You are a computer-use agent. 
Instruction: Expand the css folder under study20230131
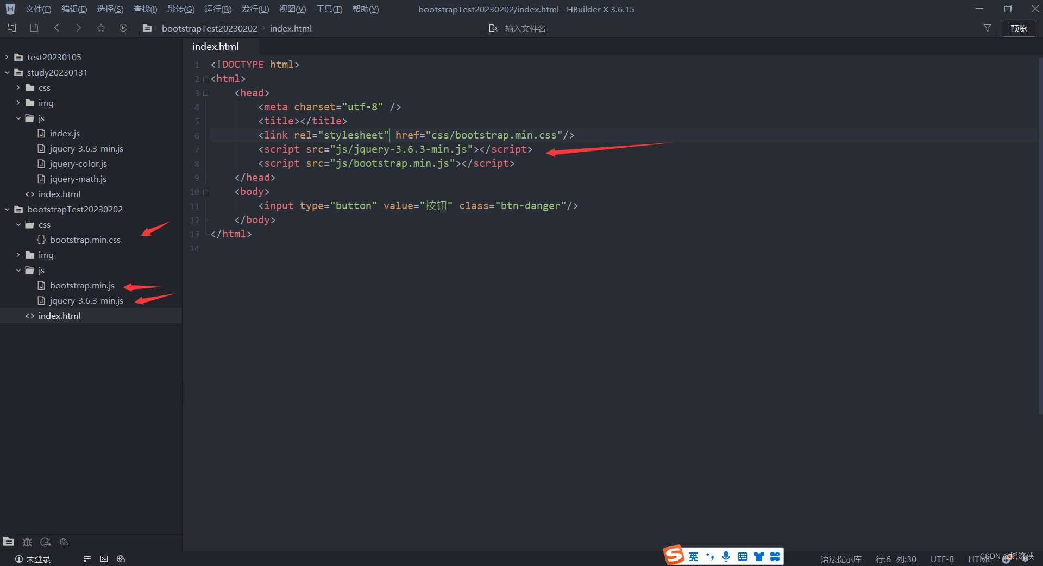18,87
